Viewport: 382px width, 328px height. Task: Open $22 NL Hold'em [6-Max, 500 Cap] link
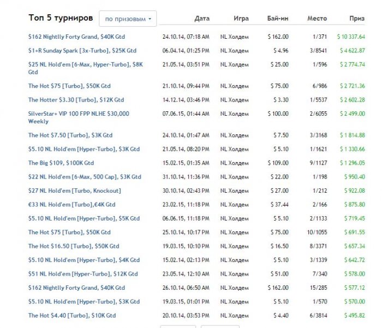85,177
